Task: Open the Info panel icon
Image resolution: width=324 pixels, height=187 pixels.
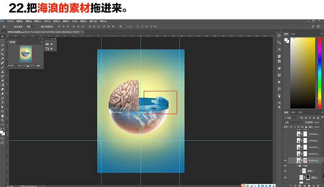Action: (279, 36)
